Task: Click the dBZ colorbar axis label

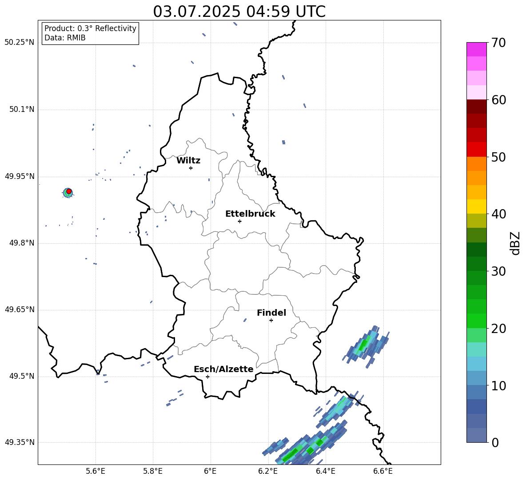Action: [x=516, y=243]
